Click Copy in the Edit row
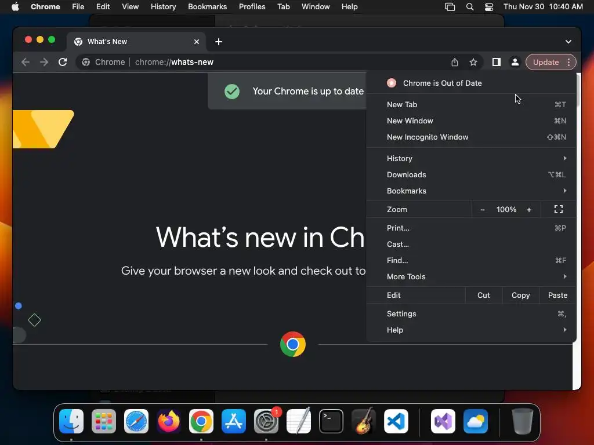 (x=520, y=295)
